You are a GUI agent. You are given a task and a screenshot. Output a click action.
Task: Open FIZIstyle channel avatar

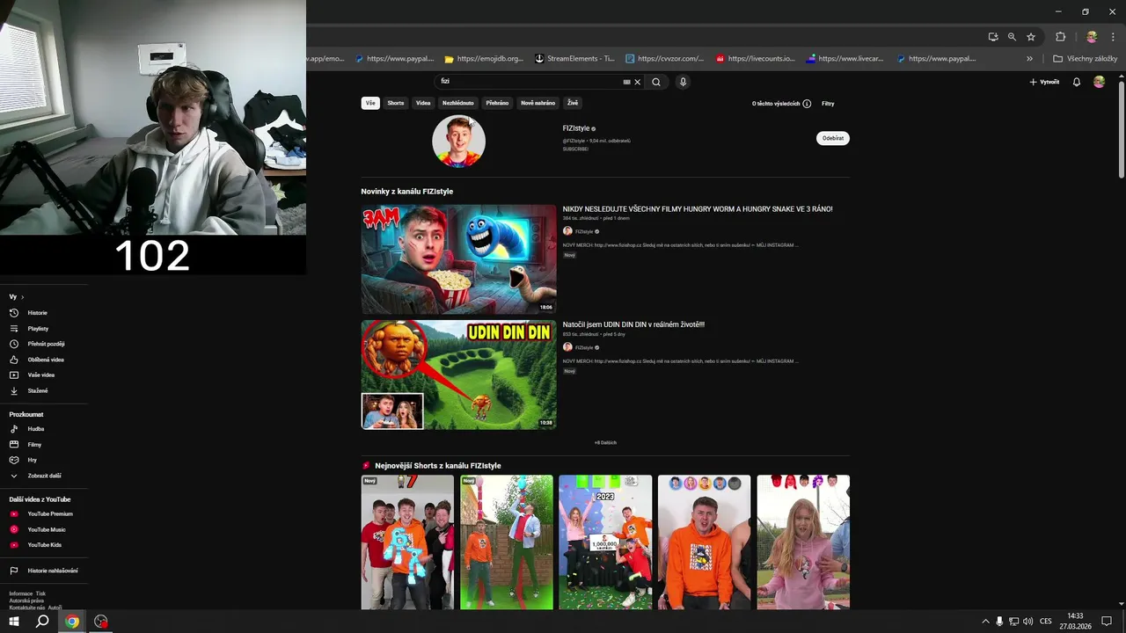(x=458, y=141)
